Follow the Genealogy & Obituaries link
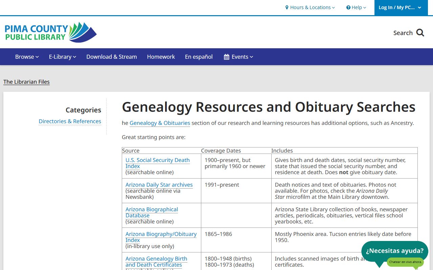The image size is (433, 270). (x=160, y=123)
